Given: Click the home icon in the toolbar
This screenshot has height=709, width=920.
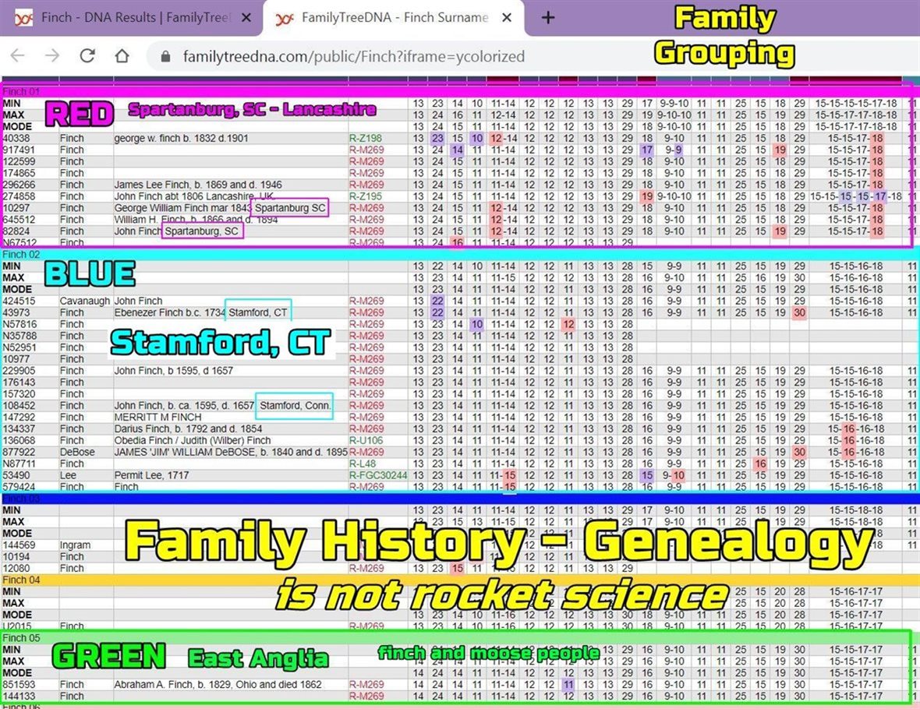Looking at the screenshot, I should (x=122, y=56).
